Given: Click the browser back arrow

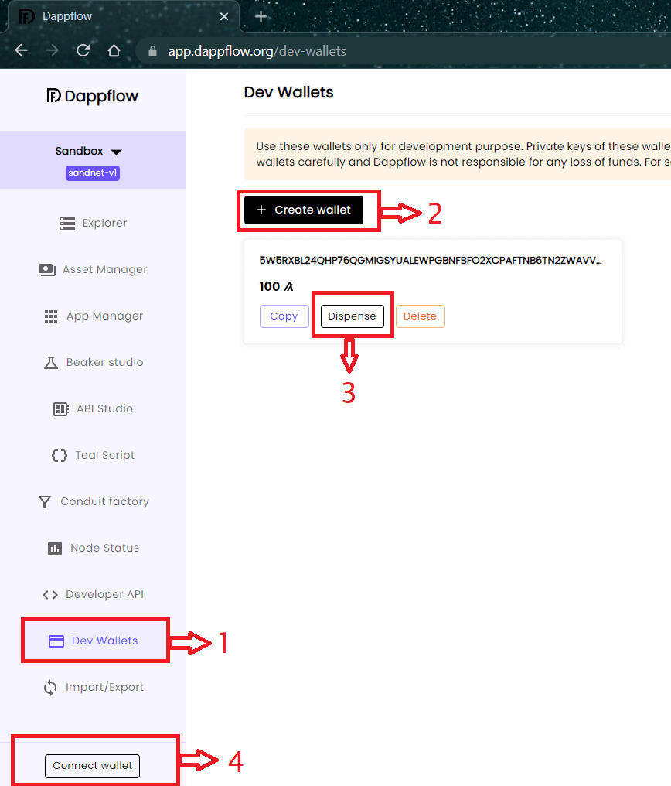Looking at the screenshot, I should click(21, 50).
